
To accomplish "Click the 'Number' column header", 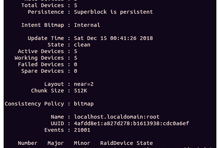I will click(x=28, y=143).
